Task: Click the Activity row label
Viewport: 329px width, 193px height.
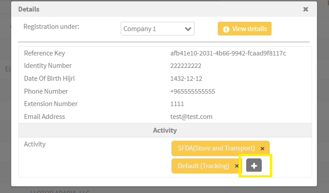Action: 35,144
